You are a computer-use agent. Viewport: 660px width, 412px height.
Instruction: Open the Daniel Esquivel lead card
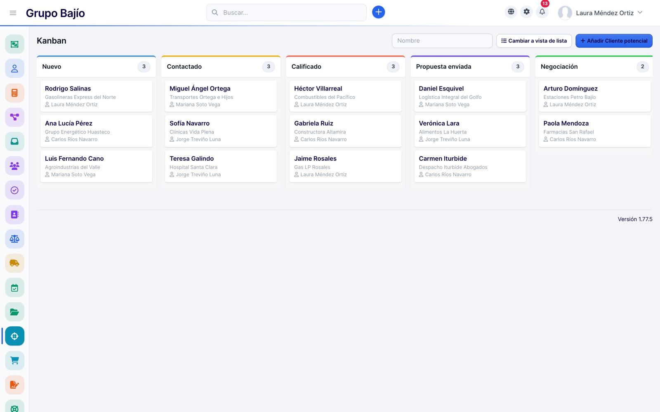(x=470, y=96)
